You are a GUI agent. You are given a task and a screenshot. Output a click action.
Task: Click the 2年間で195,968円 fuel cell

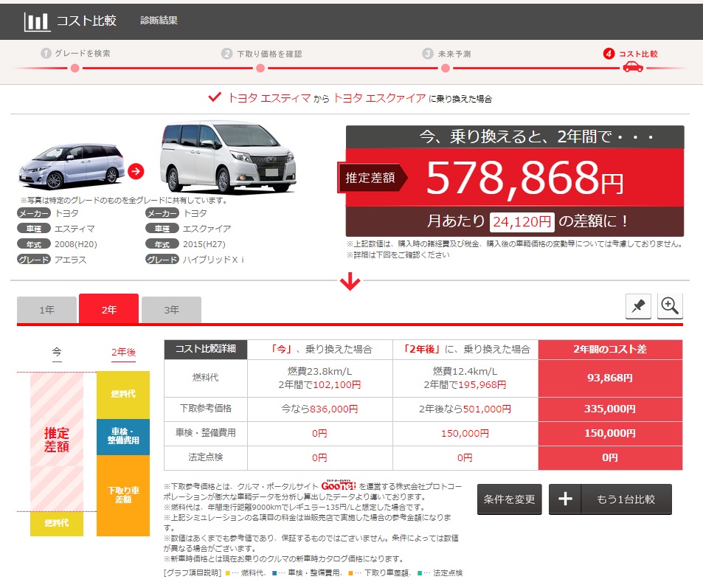coord(465,384)
